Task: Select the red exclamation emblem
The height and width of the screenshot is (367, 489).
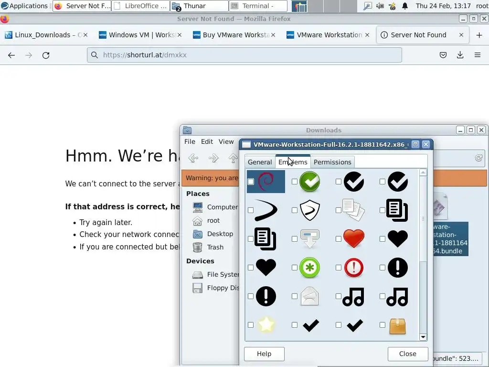Action: [354, 268]
